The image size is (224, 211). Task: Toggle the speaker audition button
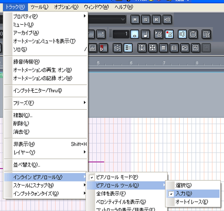click(x=182, y=34)
